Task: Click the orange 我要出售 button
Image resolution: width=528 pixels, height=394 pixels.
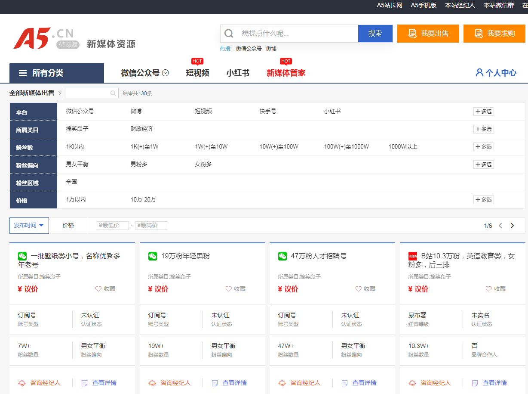Action: point(428,34)
